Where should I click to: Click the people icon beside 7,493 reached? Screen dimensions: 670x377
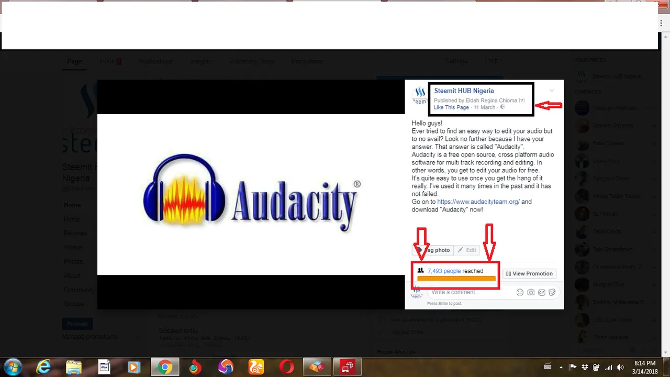420,271
